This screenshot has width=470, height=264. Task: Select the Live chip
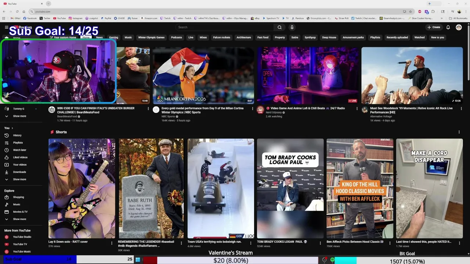[191, 37]
